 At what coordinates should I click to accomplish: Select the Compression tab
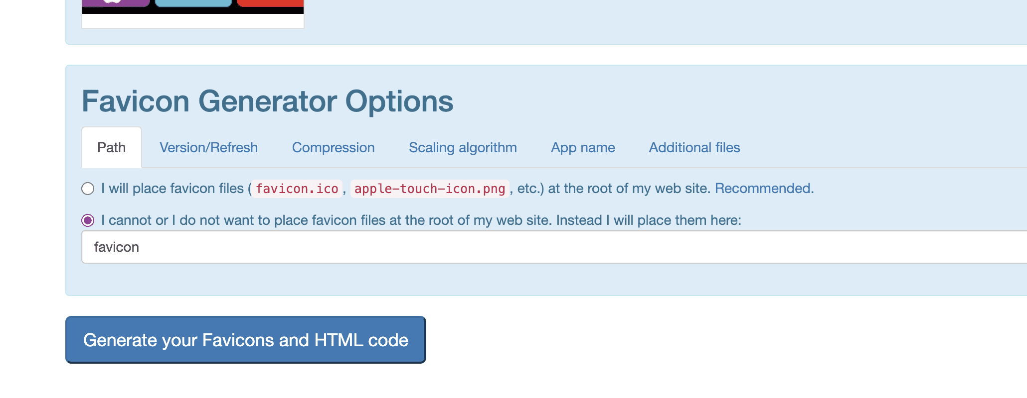333,148
